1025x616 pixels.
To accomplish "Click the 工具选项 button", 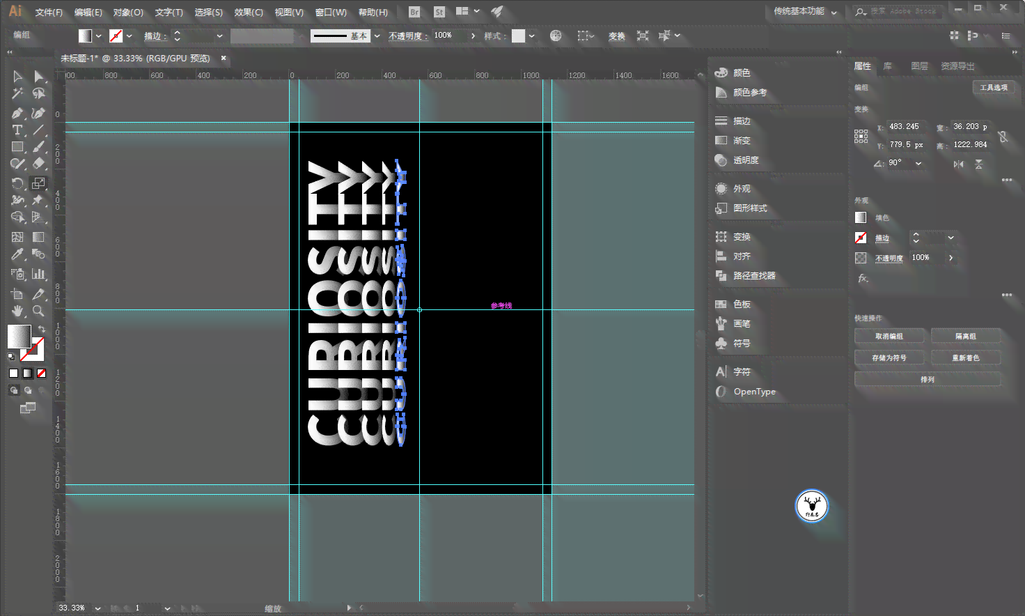I will coord(994,87).
